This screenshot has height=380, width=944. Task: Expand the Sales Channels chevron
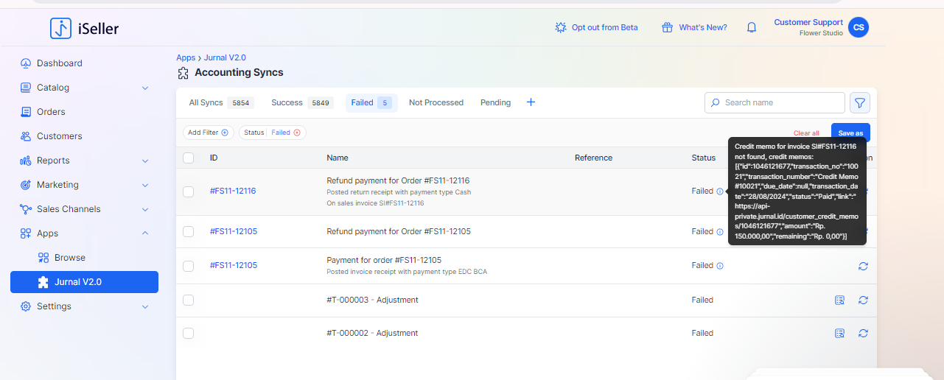tap(145, 209)
